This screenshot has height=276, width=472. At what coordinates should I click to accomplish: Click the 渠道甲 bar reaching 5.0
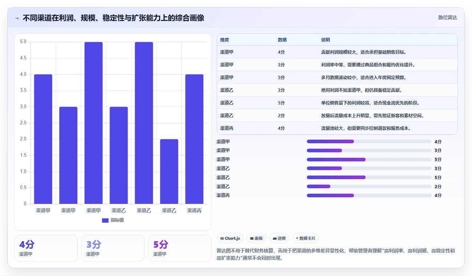pyautogui.click(x=94, y=123)
